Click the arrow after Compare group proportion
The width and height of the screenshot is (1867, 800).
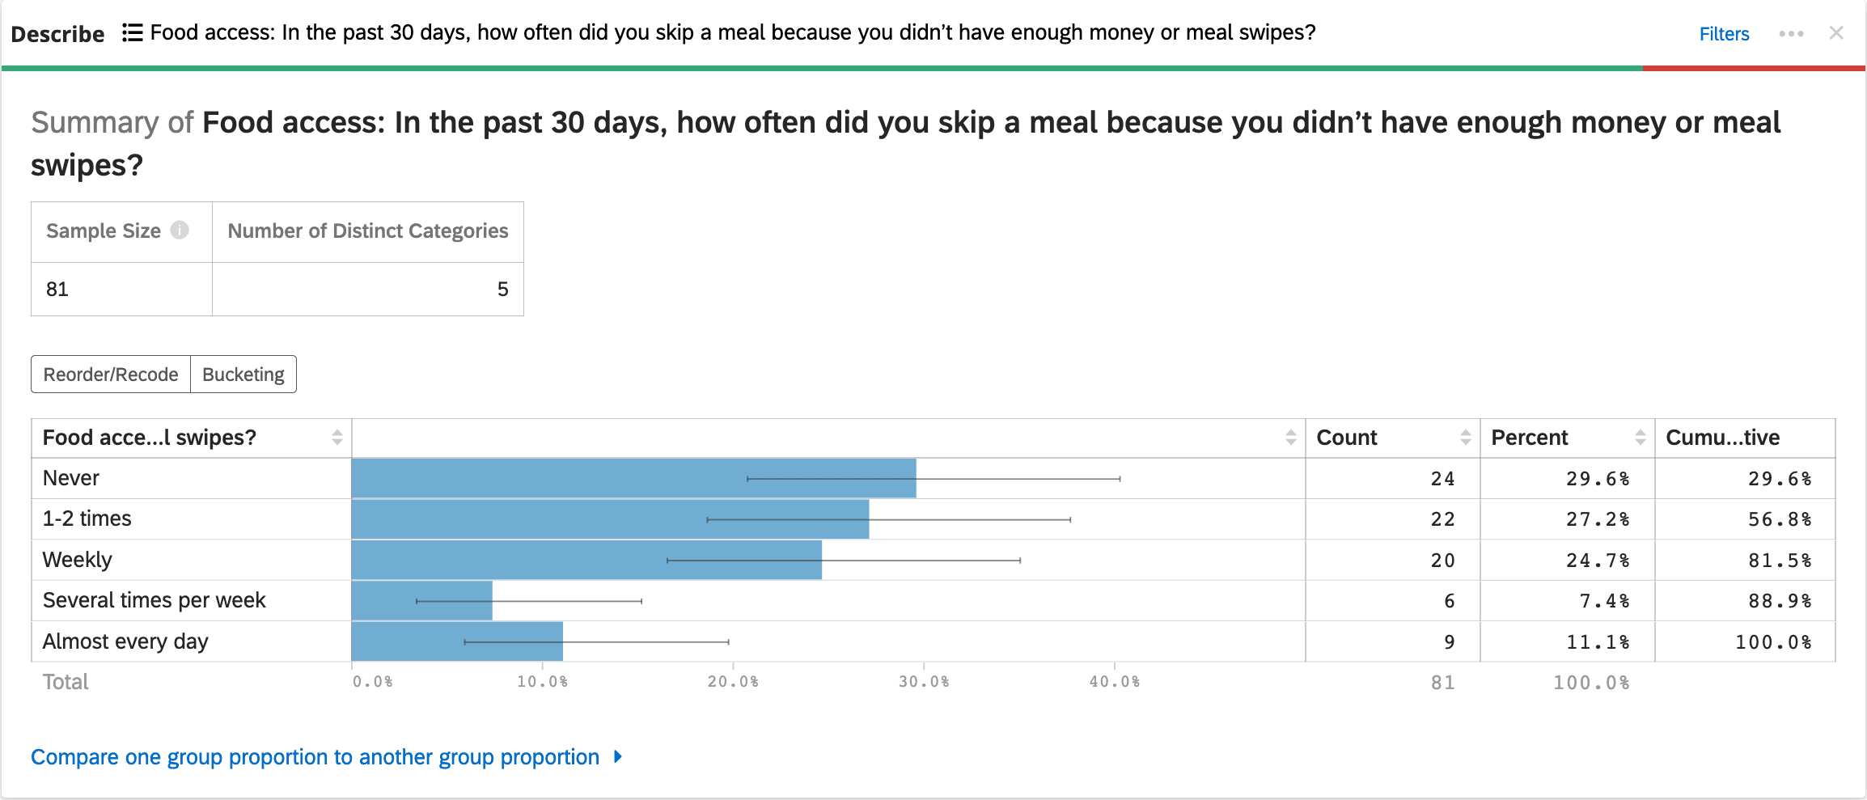[x=618, y=757]
